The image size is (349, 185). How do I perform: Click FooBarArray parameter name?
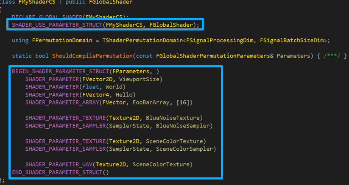(151, 102)
